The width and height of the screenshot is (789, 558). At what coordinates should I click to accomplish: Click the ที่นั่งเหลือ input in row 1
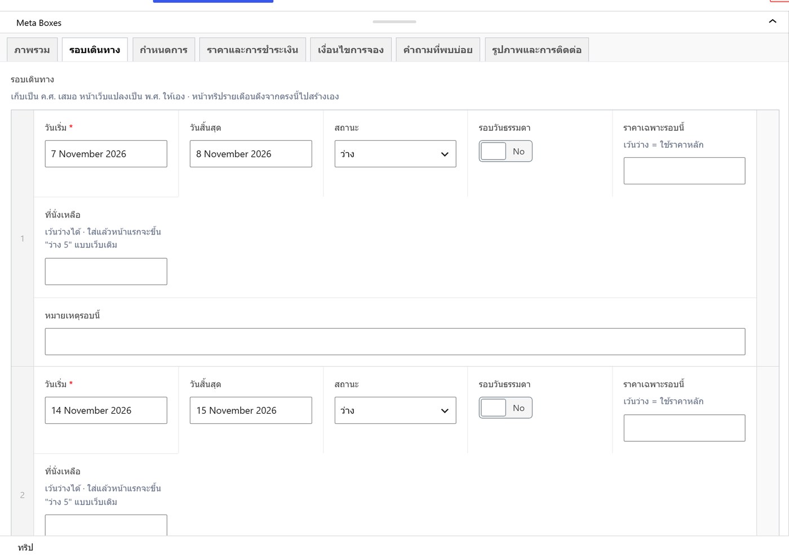coord(106,272)
